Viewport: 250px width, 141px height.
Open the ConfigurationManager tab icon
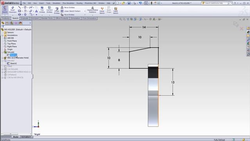(11, 23)
